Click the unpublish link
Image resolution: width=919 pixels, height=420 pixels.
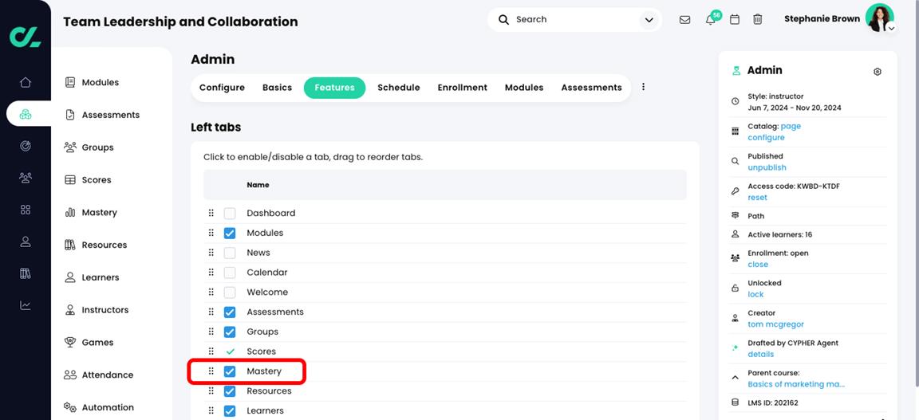tap(767, 167)
